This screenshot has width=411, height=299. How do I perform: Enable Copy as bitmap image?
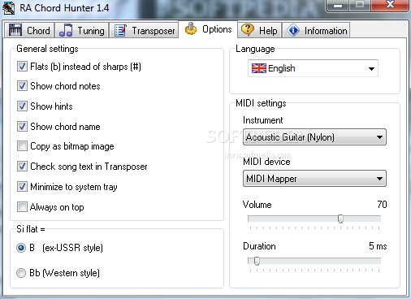click(22, 146)
